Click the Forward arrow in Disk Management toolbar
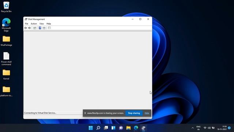Image resolution: width=234 pixels, height=132 pixels. [29, 28]
